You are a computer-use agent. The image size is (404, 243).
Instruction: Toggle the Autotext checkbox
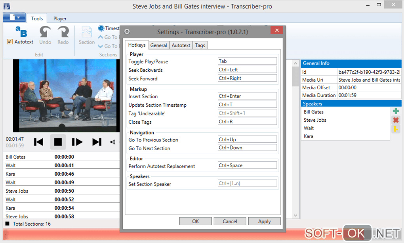pyautogui.click(x=10, y=42)
